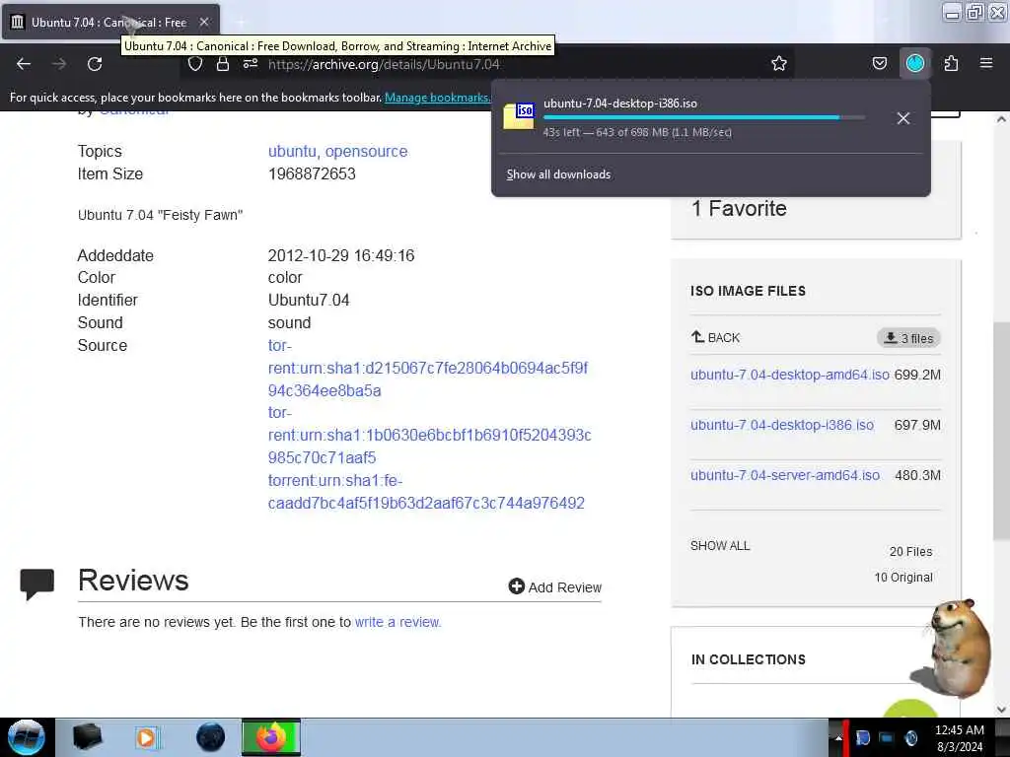Click the page vertical scrollbar thumb
The width and height of the screenshot is (1010, 757).
click(x=1002, y=432)
